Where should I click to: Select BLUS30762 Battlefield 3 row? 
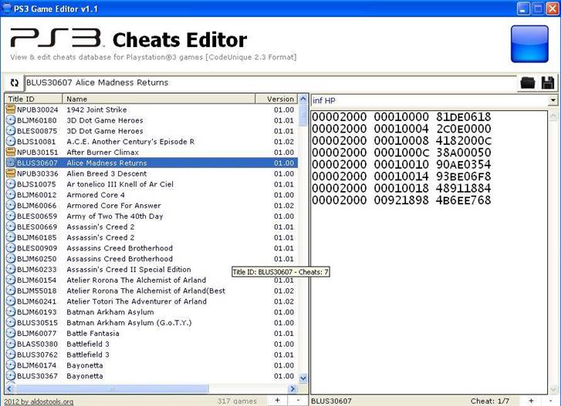(x=151, y=355)
